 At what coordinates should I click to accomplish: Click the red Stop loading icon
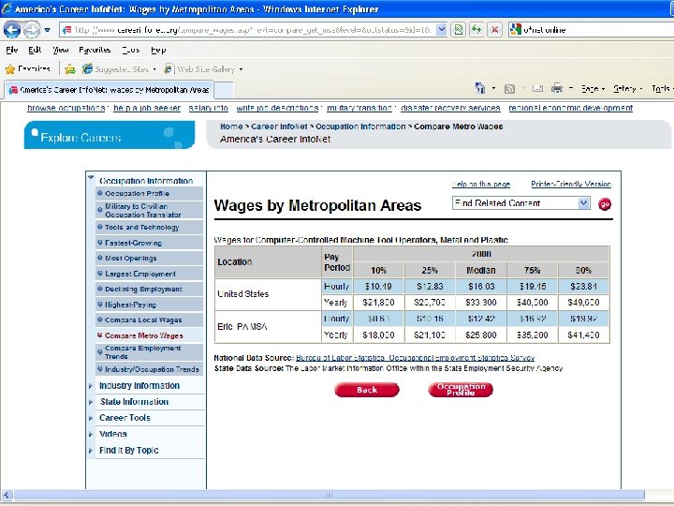pos(494,30)
